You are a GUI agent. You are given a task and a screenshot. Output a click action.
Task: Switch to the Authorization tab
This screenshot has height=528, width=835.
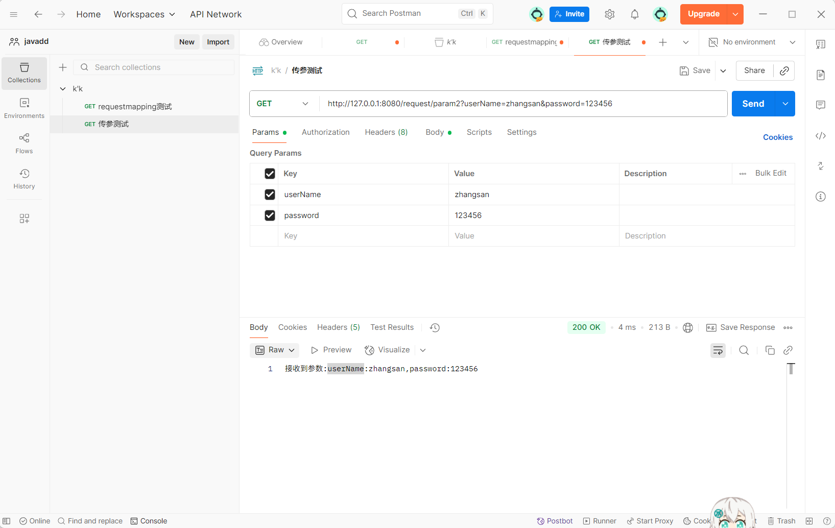pos(326,132)
